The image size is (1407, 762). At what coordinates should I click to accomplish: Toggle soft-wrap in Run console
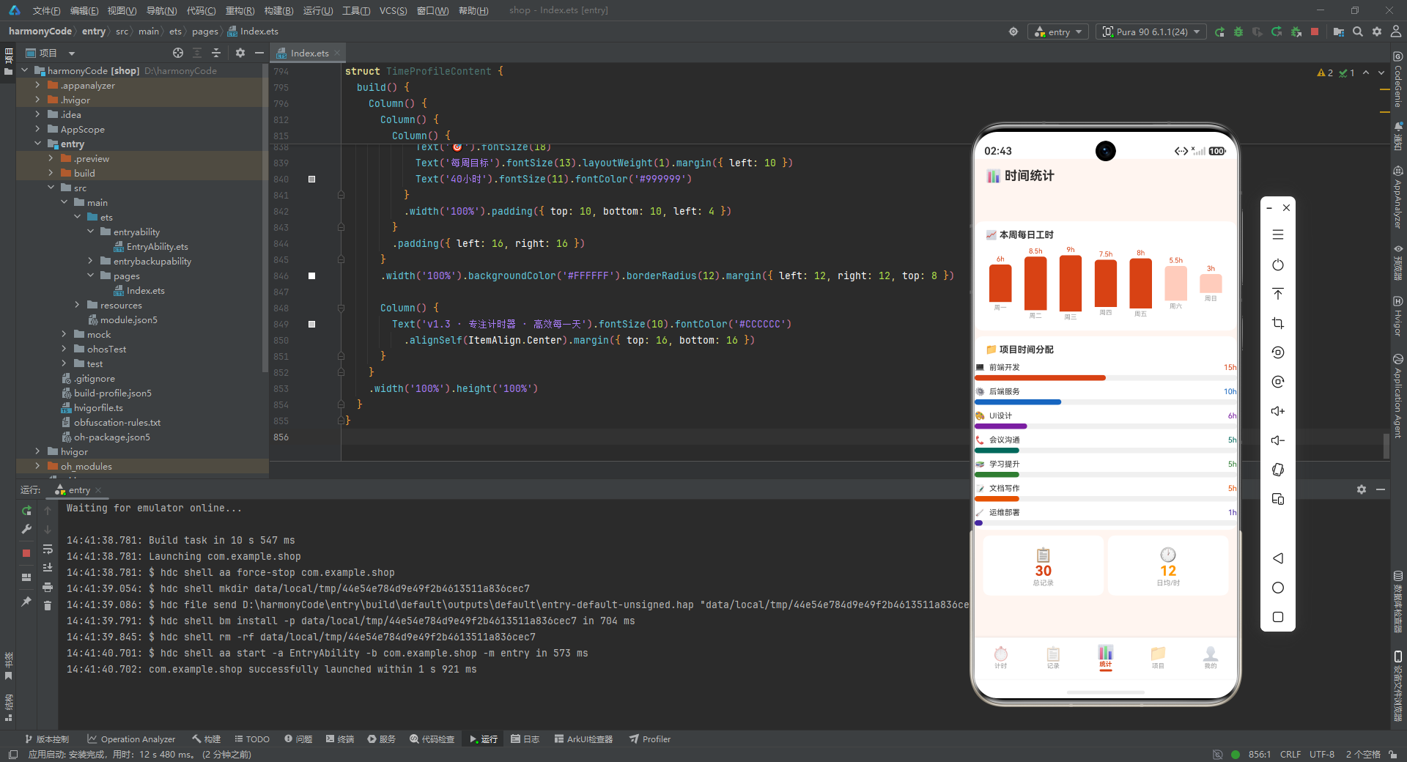48,550
